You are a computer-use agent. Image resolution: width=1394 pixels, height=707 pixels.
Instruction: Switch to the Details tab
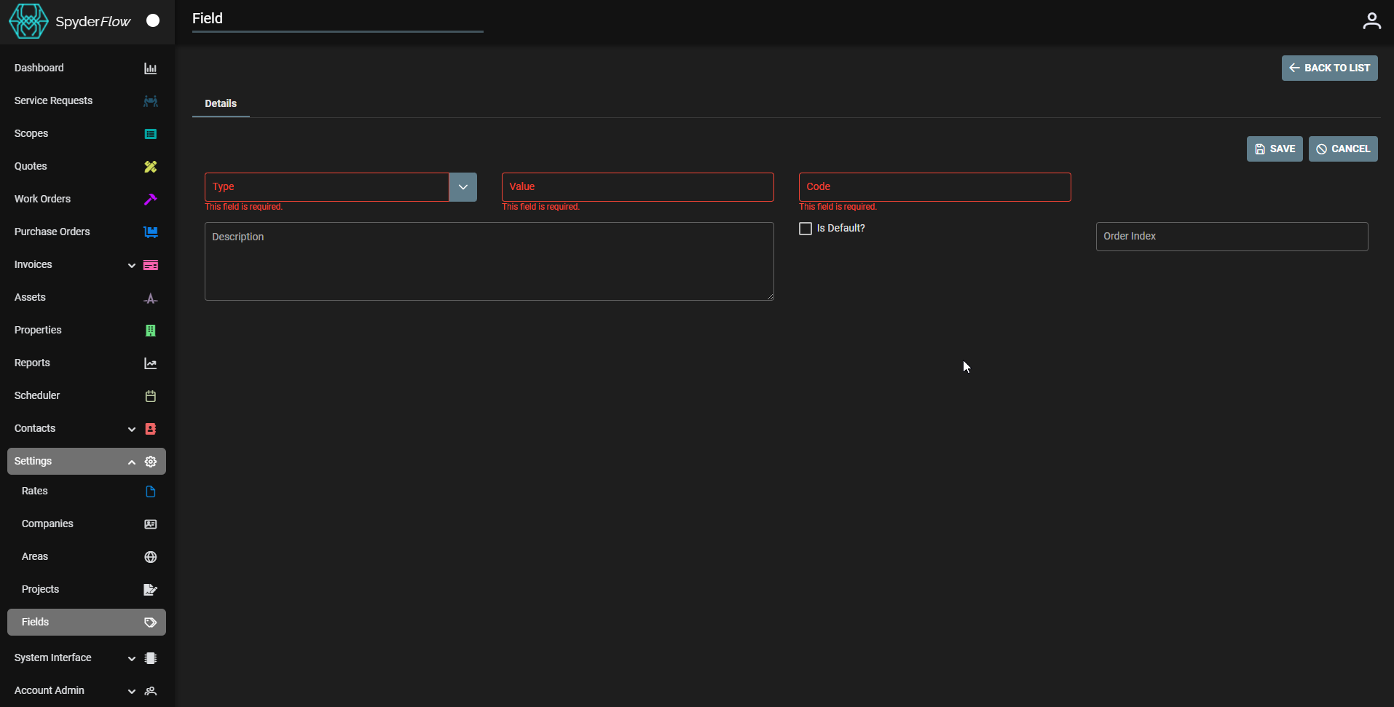pyautogui.click(x=220, y=103)
